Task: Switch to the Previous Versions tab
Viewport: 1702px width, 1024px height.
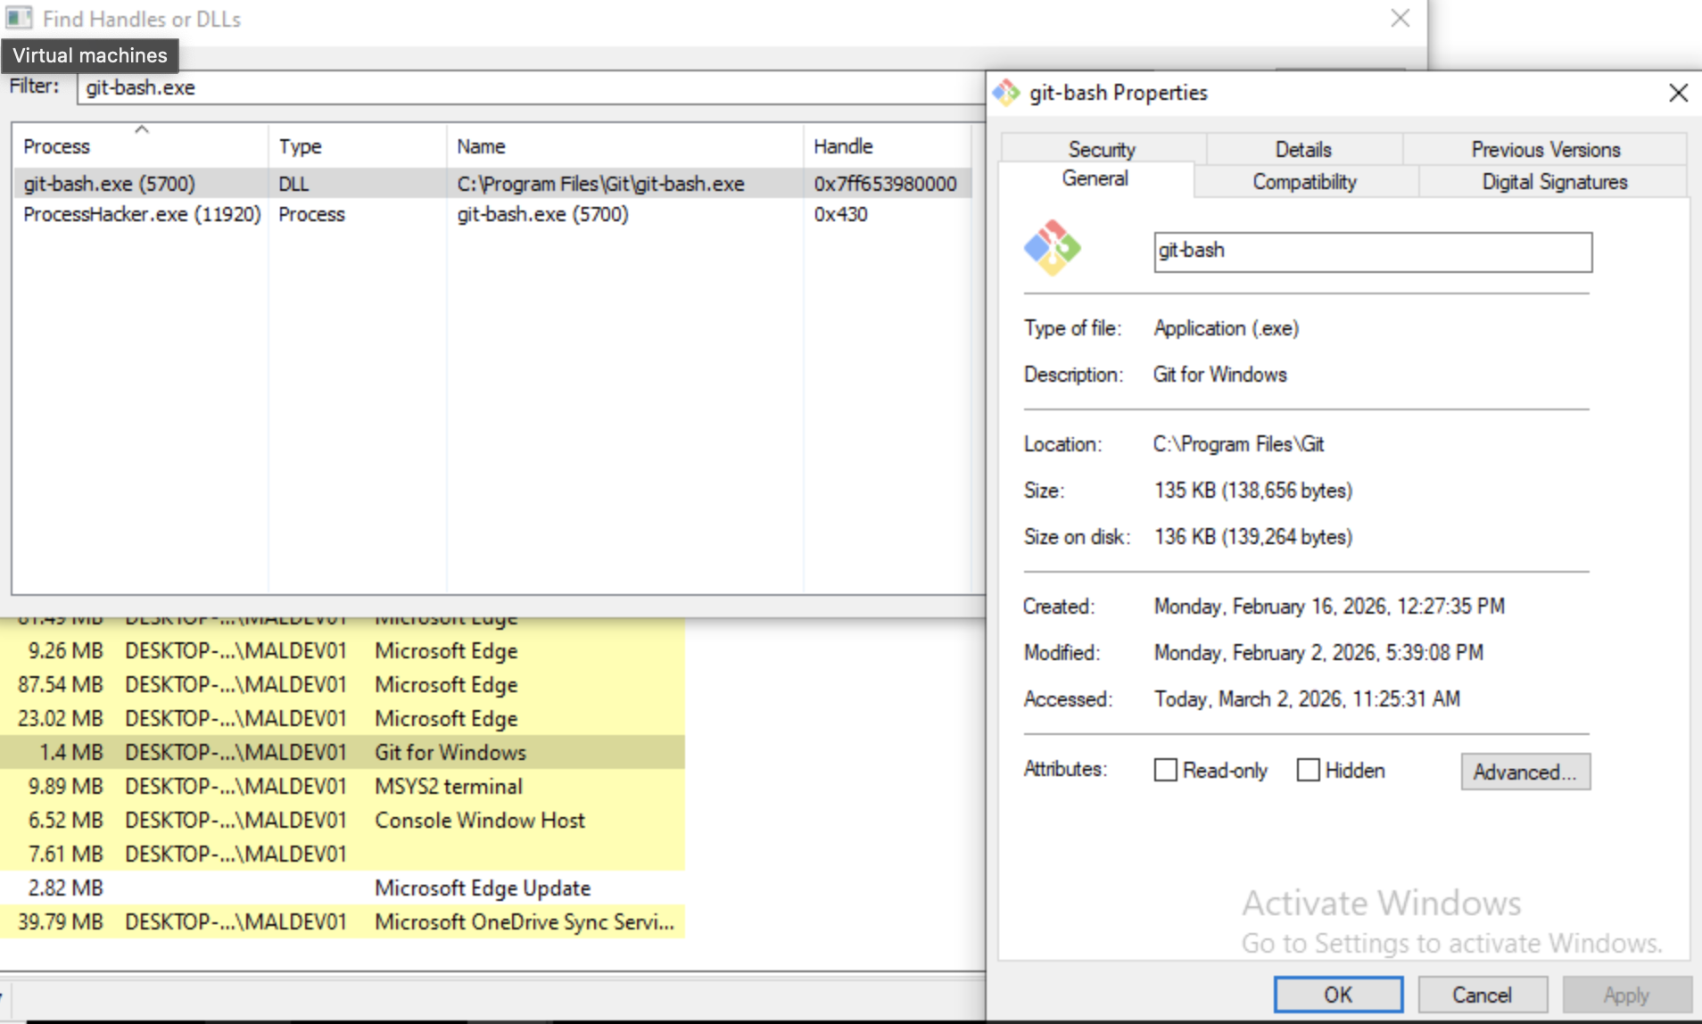Action: pyautogui.click(x=1545, y=149)
